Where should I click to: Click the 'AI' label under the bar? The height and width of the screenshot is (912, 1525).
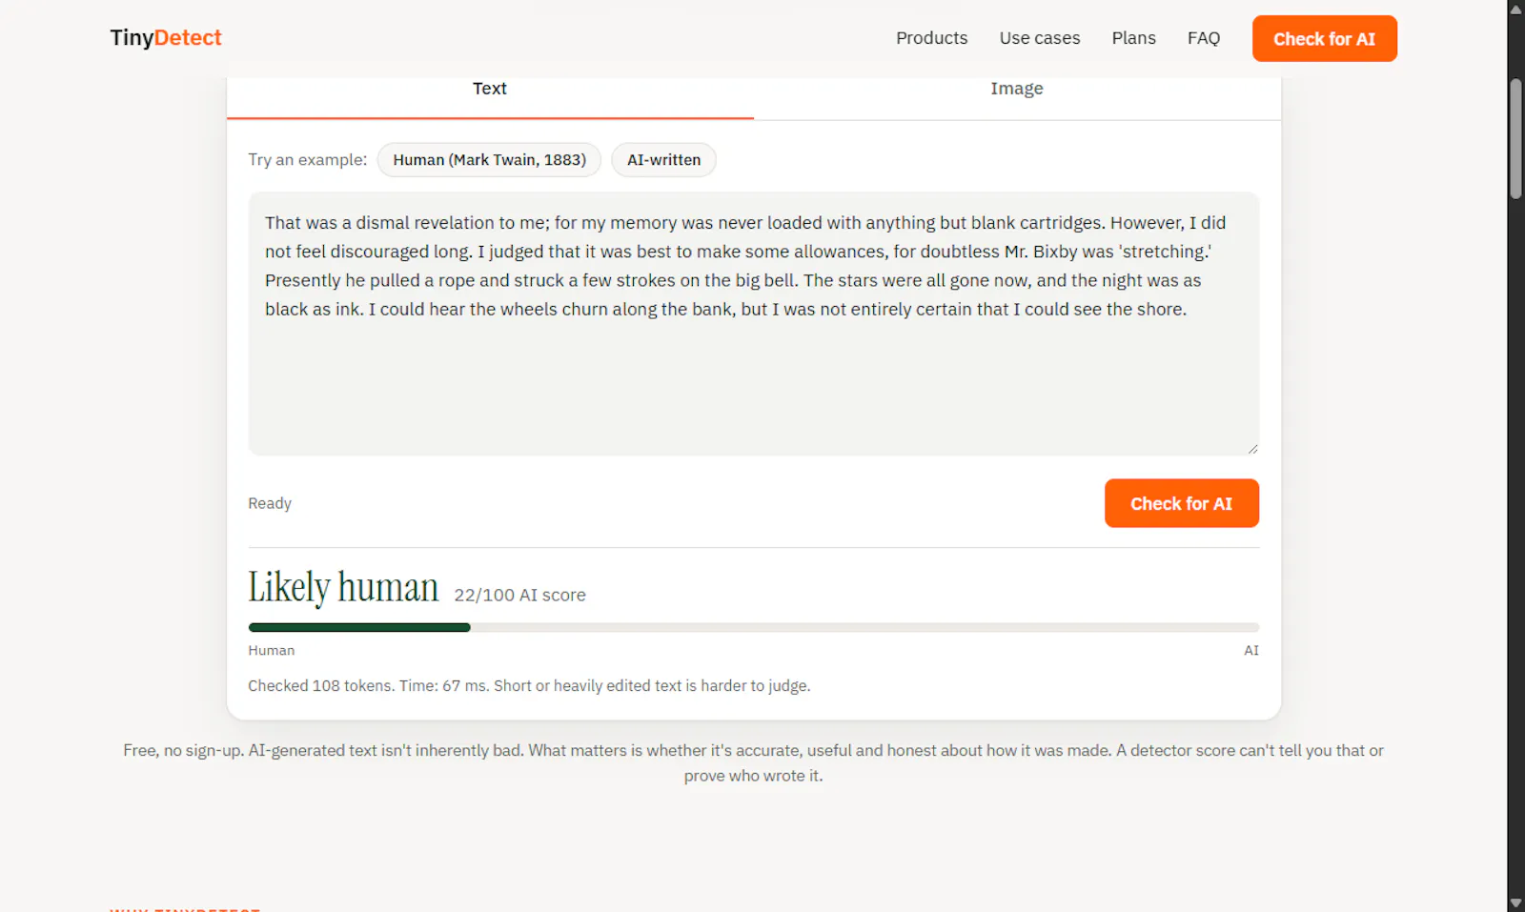1251,650
